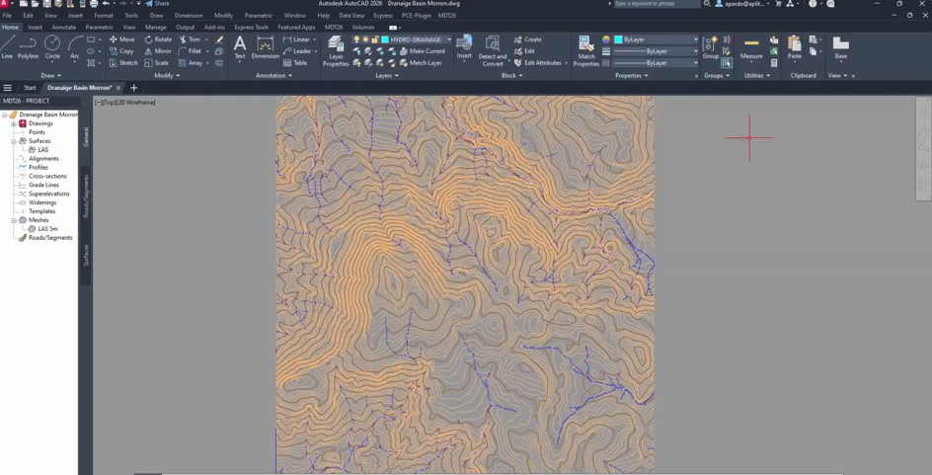The width and height of the screenshot is (932, 475).
Task: Select the Circle tool
Action: [x=52, y=47]
